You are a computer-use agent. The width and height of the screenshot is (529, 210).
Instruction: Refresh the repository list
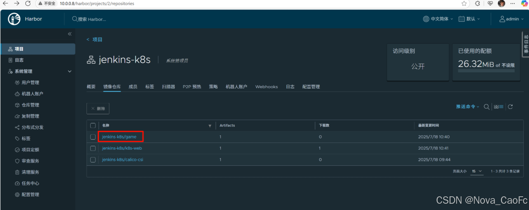coord(511,107)
